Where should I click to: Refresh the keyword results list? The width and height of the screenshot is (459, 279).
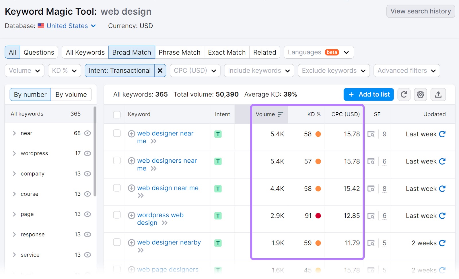click(404, 94)
